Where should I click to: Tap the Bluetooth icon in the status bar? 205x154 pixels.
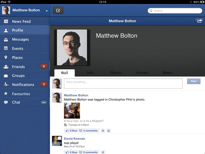coord(191,2)
